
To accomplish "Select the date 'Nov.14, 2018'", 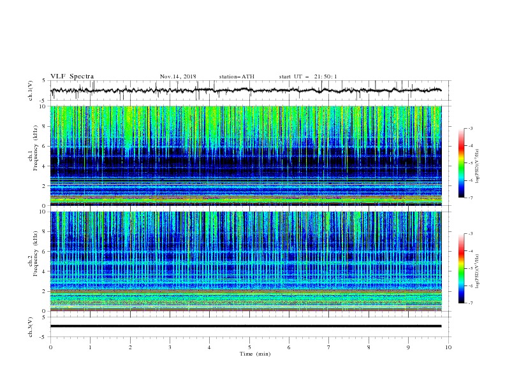I will tap(178, 76).
